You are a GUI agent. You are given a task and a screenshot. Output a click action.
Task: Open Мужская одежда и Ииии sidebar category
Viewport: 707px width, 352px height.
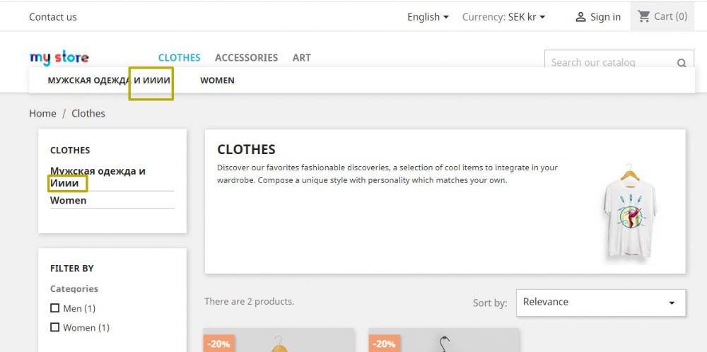click(98, 177)
